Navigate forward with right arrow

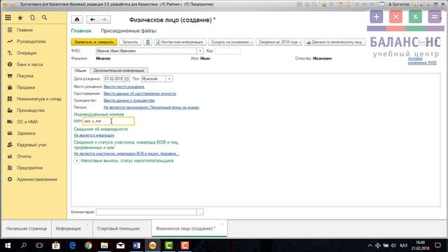[x=104, y=20]
